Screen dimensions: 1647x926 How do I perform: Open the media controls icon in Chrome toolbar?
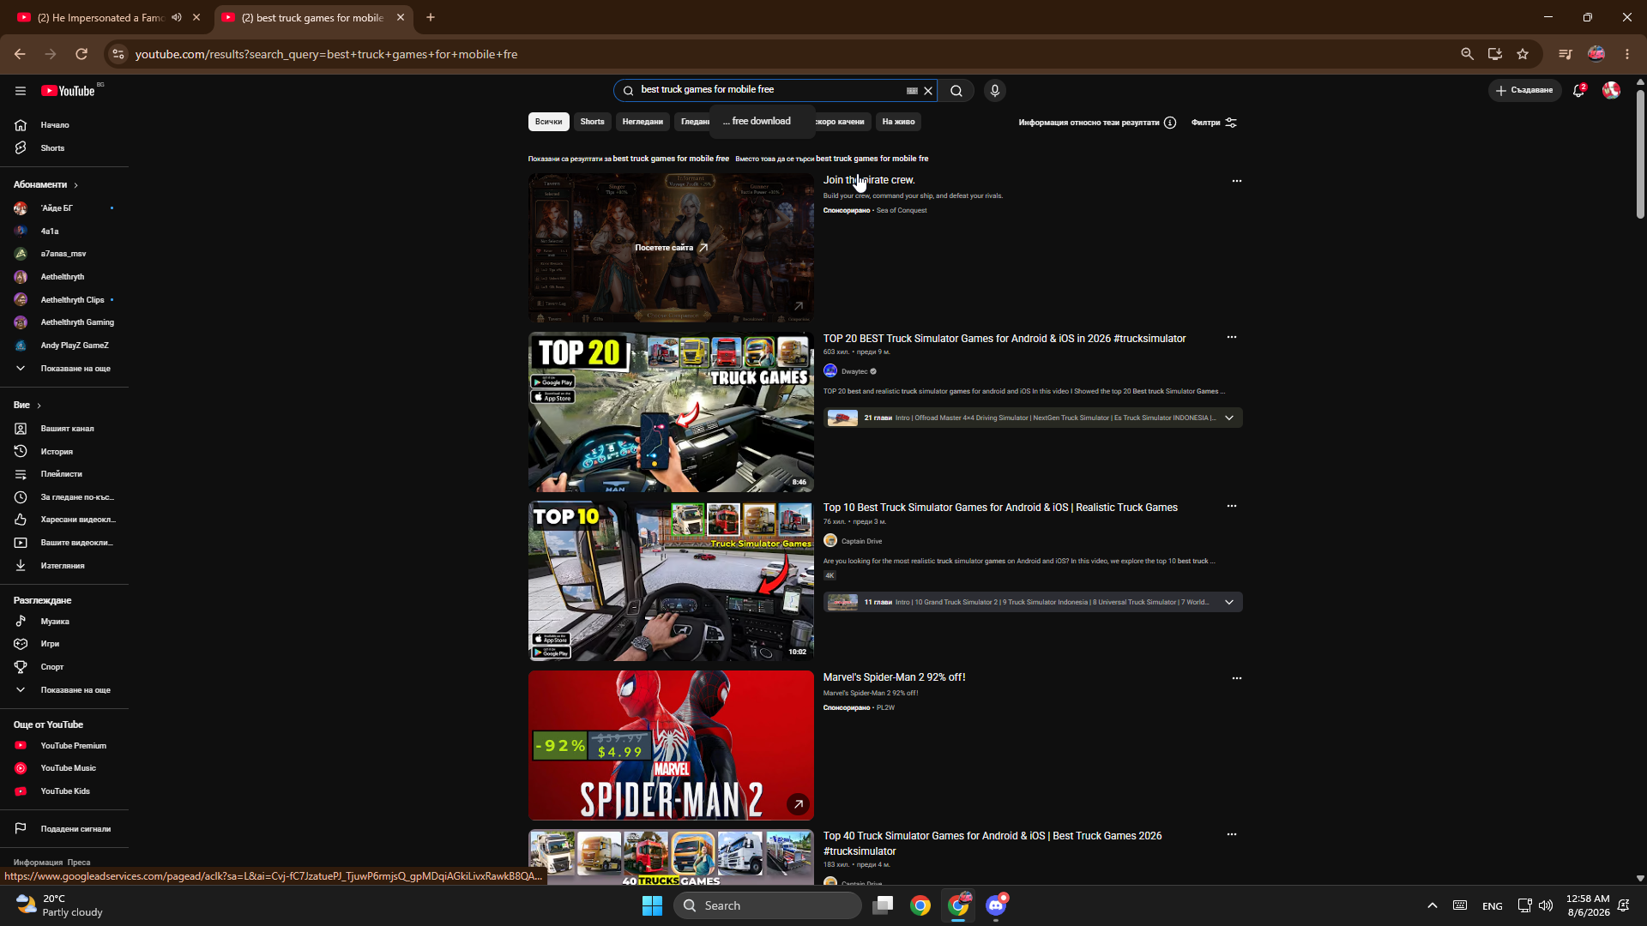point(1566,54)
